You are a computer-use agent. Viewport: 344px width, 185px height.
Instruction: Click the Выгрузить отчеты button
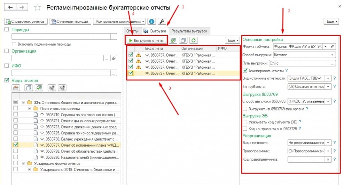tap(146, 40)
